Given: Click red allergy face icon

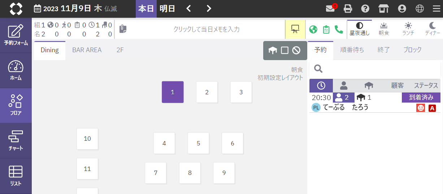Looking at the screenshot, I should (x=421, y=108).
